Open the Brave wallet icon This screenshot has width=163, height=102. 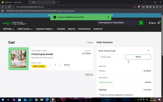[150, 7]
